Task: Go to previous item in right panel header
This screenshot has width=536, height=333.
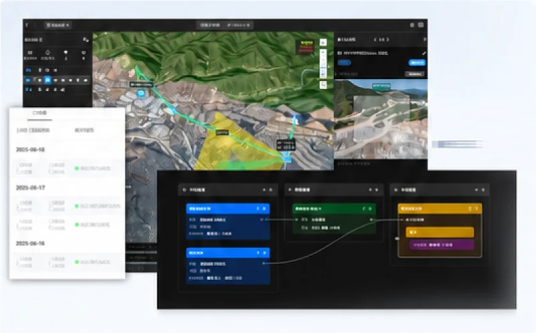Action: pos(375,39)
